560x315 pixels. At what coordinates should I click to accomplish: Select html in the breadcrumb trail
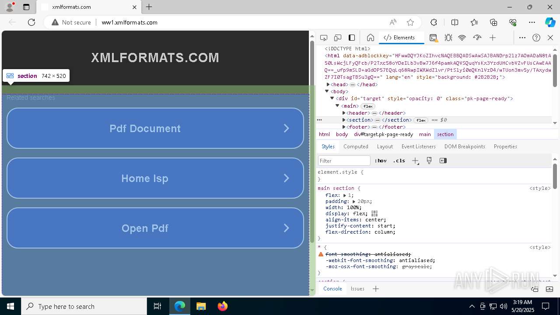pyautogui.click(x=324, y=134)
